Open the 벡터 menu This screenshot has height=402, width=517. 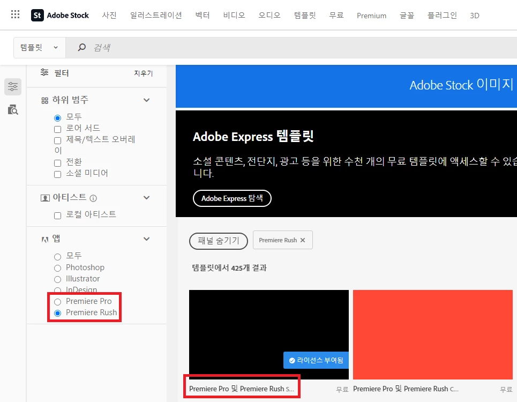pyautogui.click(x=203, y=15)
